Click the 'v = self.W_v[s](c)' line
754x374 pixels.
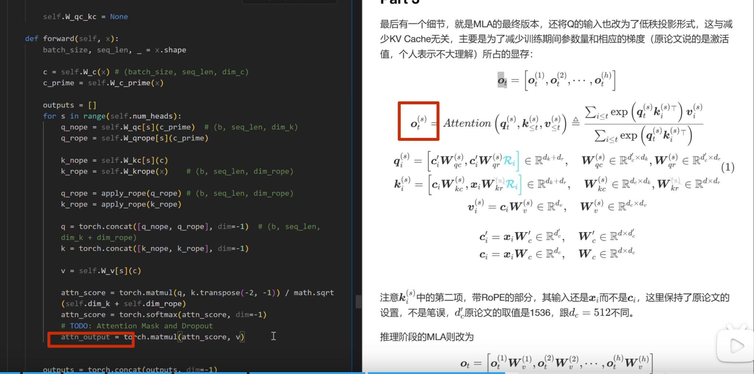point(101,271)
